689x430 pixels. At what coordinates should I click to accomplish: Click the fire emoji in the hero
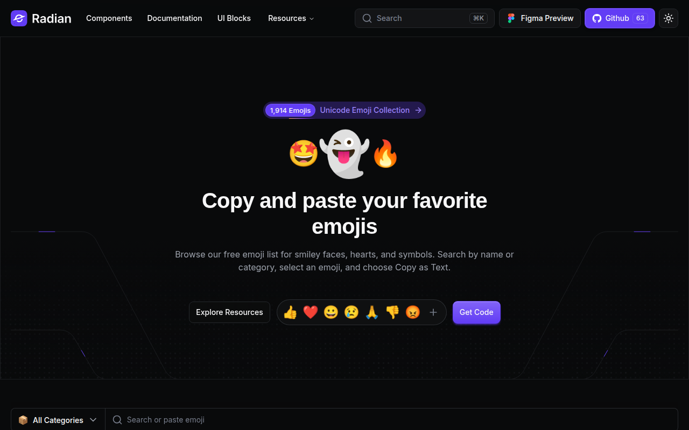[x=385, y=153]
